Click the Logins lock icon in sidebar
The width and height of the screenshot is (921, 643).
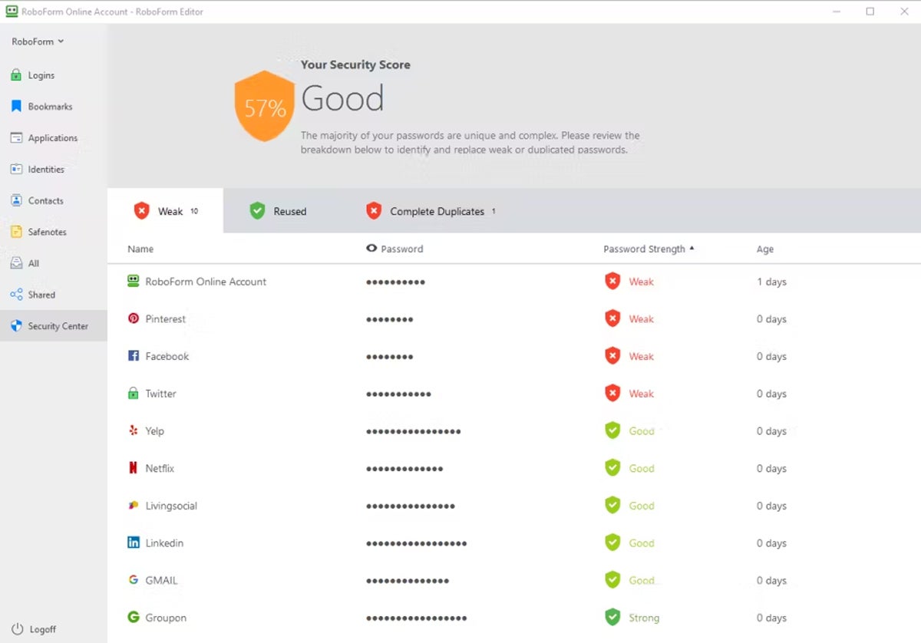pos(15,75)
